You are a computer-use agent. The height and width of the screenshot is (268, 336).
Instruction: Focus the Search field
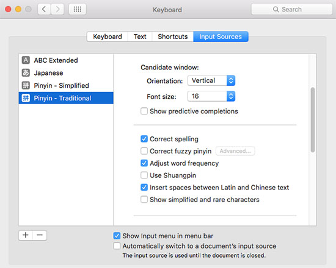291,9
